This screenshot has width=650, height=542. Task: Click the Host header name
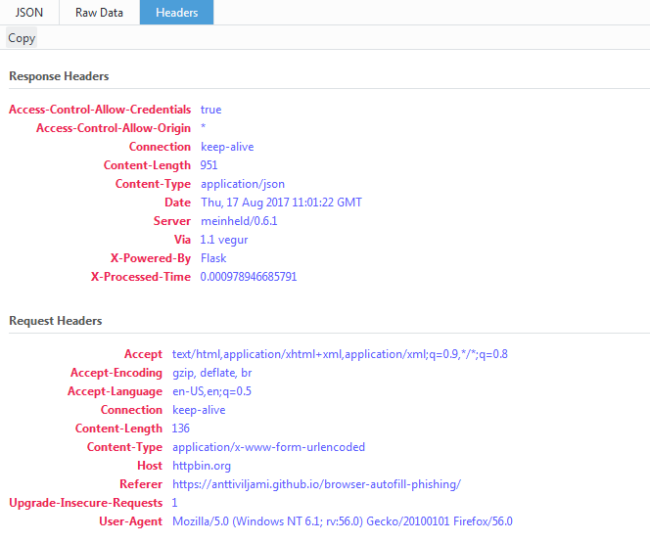150,466
